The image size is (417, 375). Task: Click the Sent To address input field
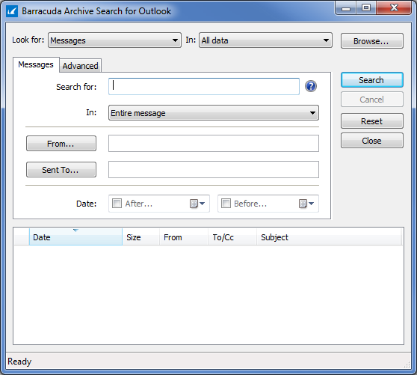(214, 169)
